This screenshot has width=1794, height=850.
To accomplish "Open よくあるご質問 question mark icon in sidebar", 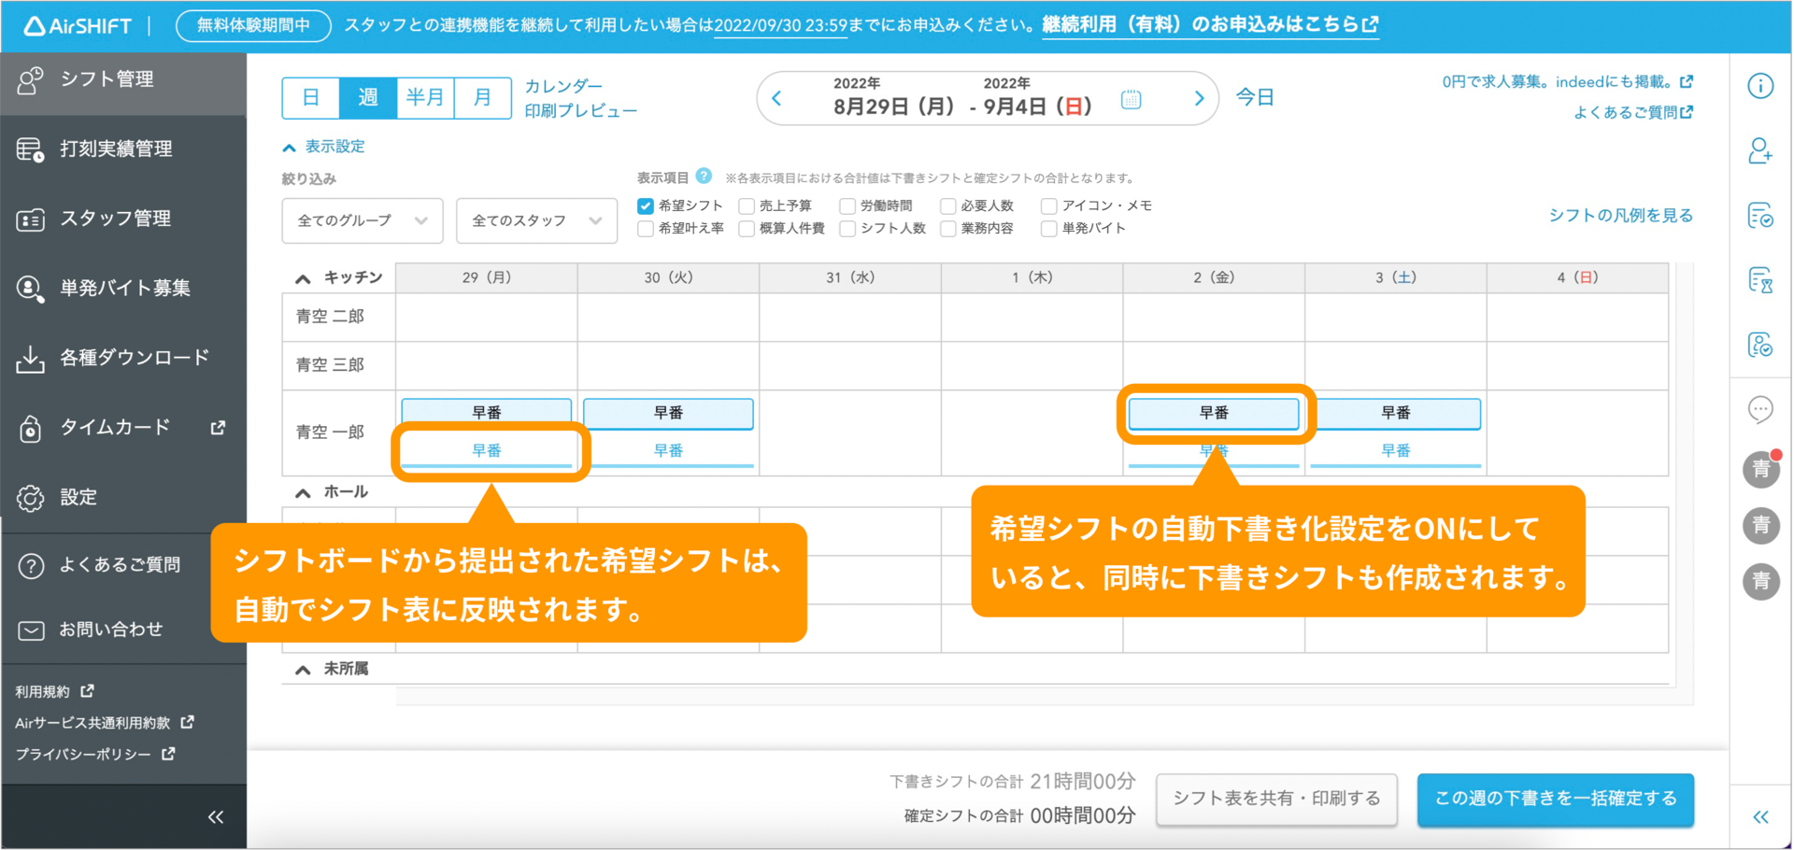I will 31,565.
